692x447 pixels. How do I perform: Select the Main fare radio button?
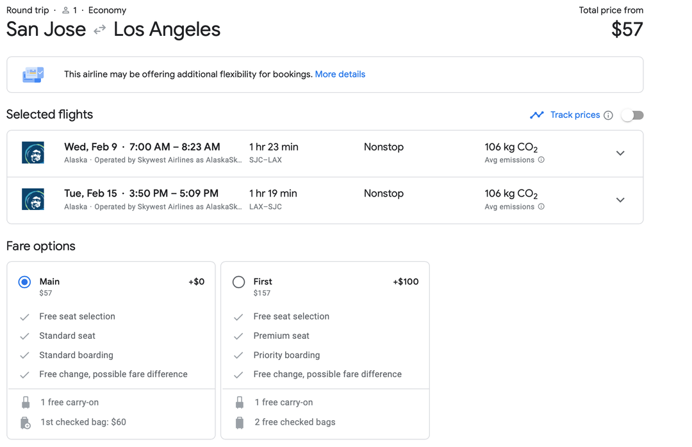[x=24, y=282]
